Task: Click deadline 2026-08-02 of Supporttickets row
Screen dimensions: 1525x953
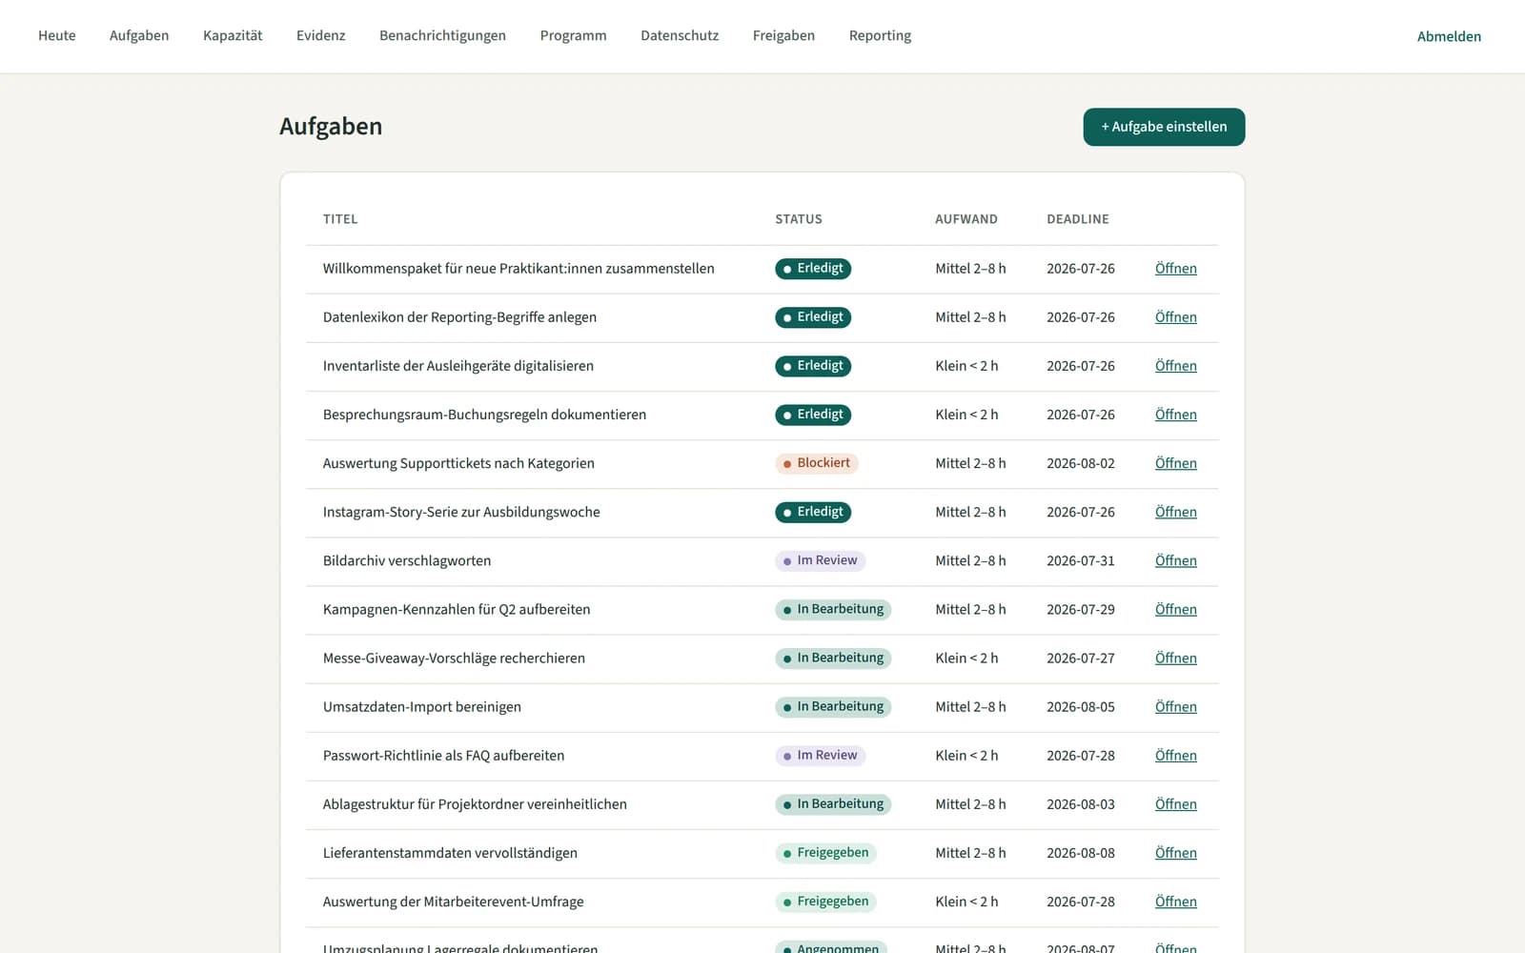Action: coord(1081,463)
